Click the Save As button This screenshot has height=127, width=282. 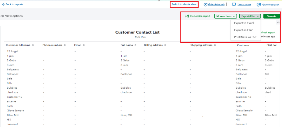pos(271,16)
